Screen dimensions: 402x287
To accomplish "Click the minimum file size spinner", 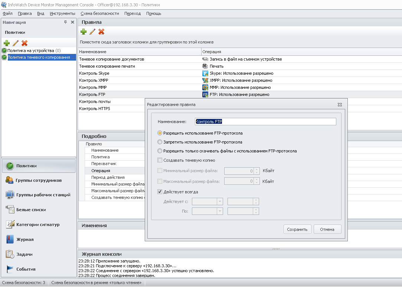I will [256, 171].
